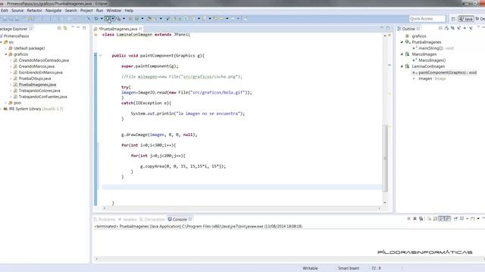Viewport: 485px width, 272px height.
Task: Click the editor vertical scrollbar thumb
Action: point(385,158)
